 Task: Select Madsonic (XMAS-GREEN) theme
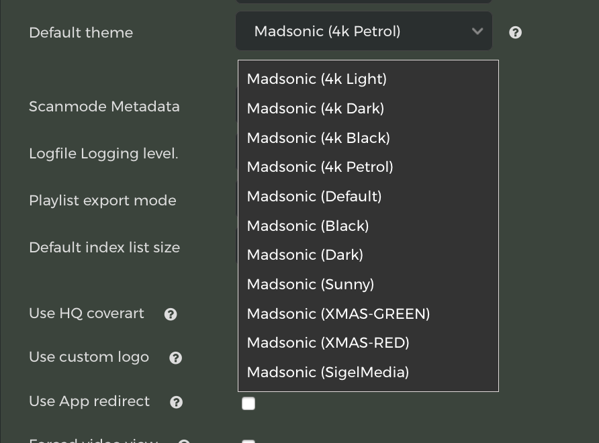(338, 314)
